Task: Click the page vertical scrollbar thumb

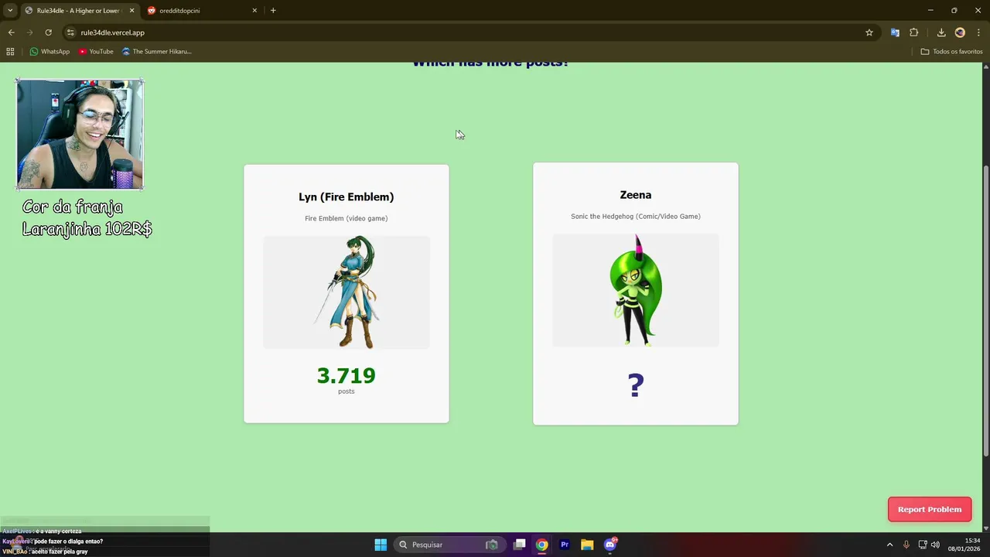Action: click(985, 309)
